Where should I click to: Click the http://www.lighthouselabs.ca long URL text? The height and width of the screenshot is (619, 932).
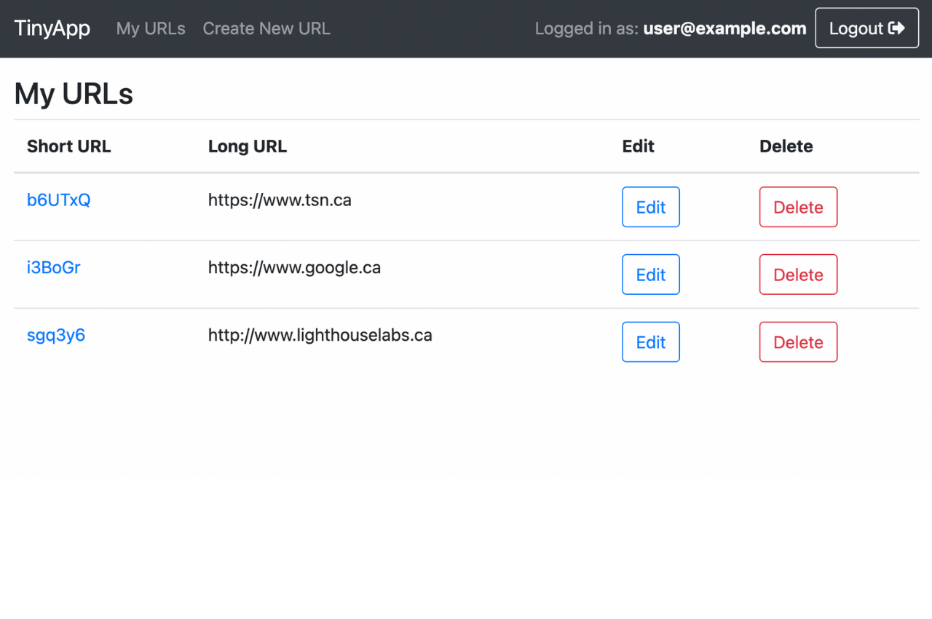pos(320,336)
